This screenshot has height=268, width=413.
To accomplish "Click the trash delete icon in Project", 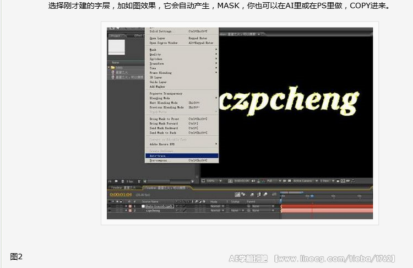I will pos(139,181).
